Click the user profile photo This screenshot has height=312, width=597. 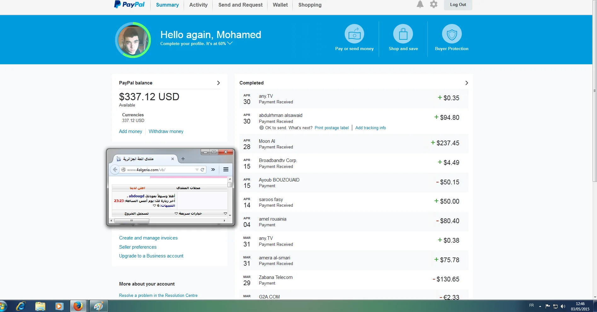[x=133, y=40]
